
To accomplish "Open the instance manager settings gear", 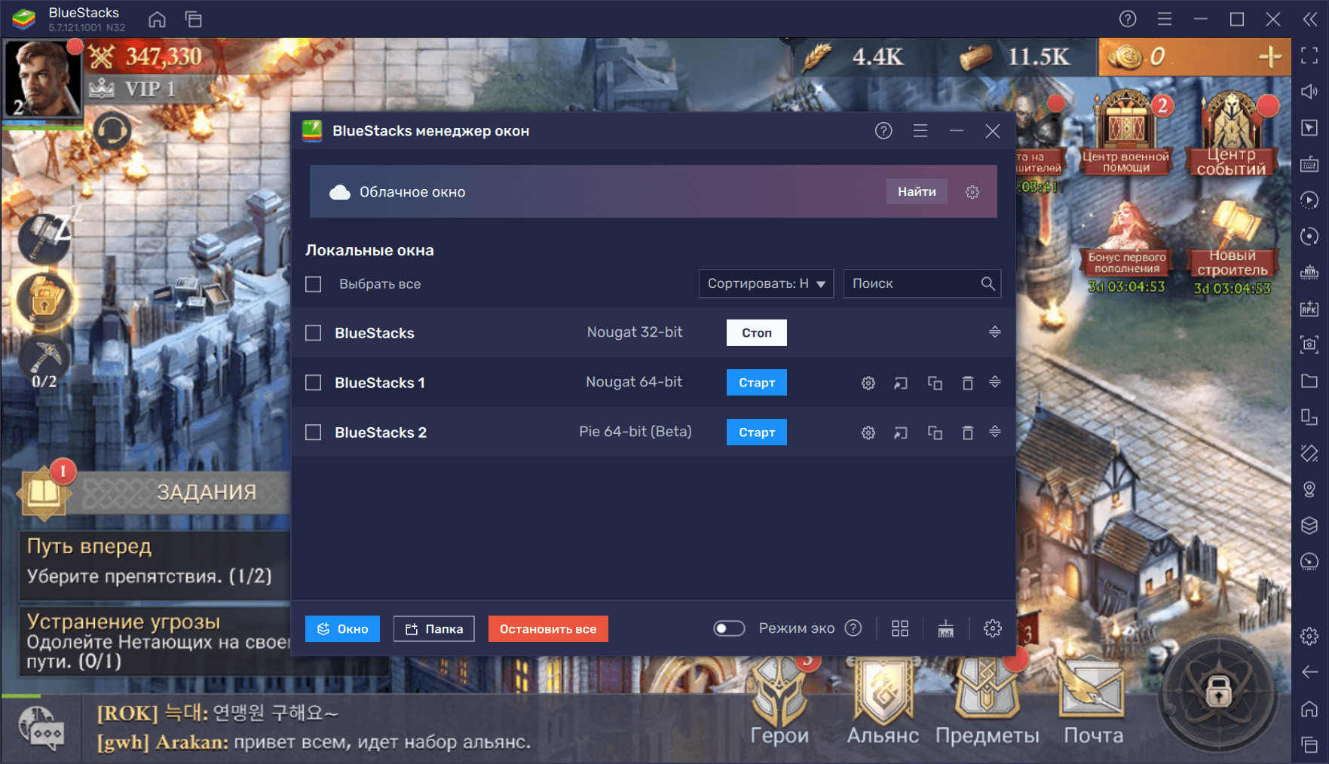I will [993, 628].
